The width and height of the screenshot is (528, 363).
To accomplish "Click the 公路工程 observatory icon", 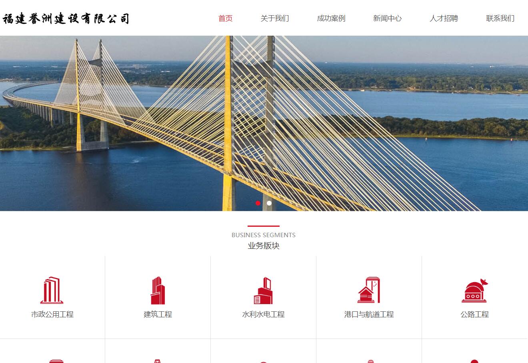I will pos(474,290).
